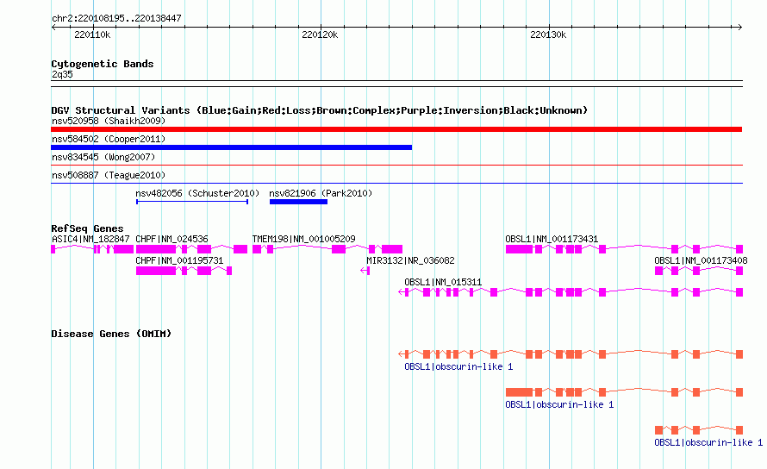Screen dimensions: 767x469
Task: Click the TMEM198|NM_001005209 gene label
Action: click(x=303, y=239)
